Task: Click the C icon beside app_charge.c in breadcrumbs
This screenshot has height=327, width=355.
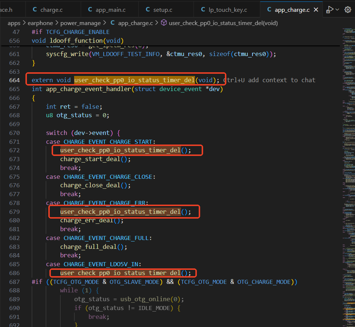Action: click(x=112, y=23)
